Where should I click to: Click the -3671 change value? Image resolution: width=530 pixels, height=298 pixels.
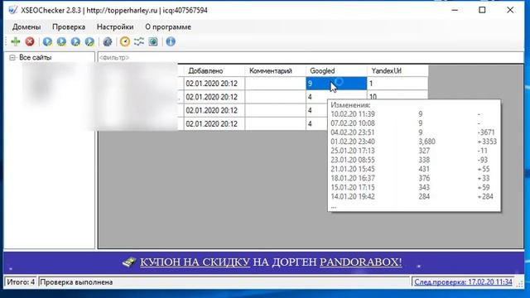tap(486, 132)
